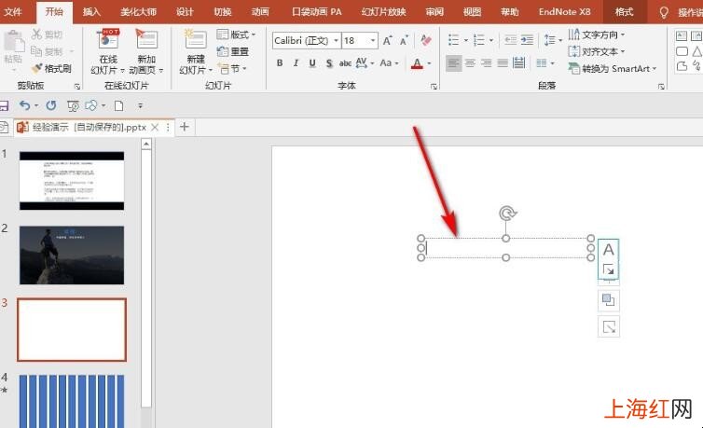Expand the text direction (文字方向) dropdown
Image resolution: width=703 pixels, height=428 pixels.
coord(623,35)
